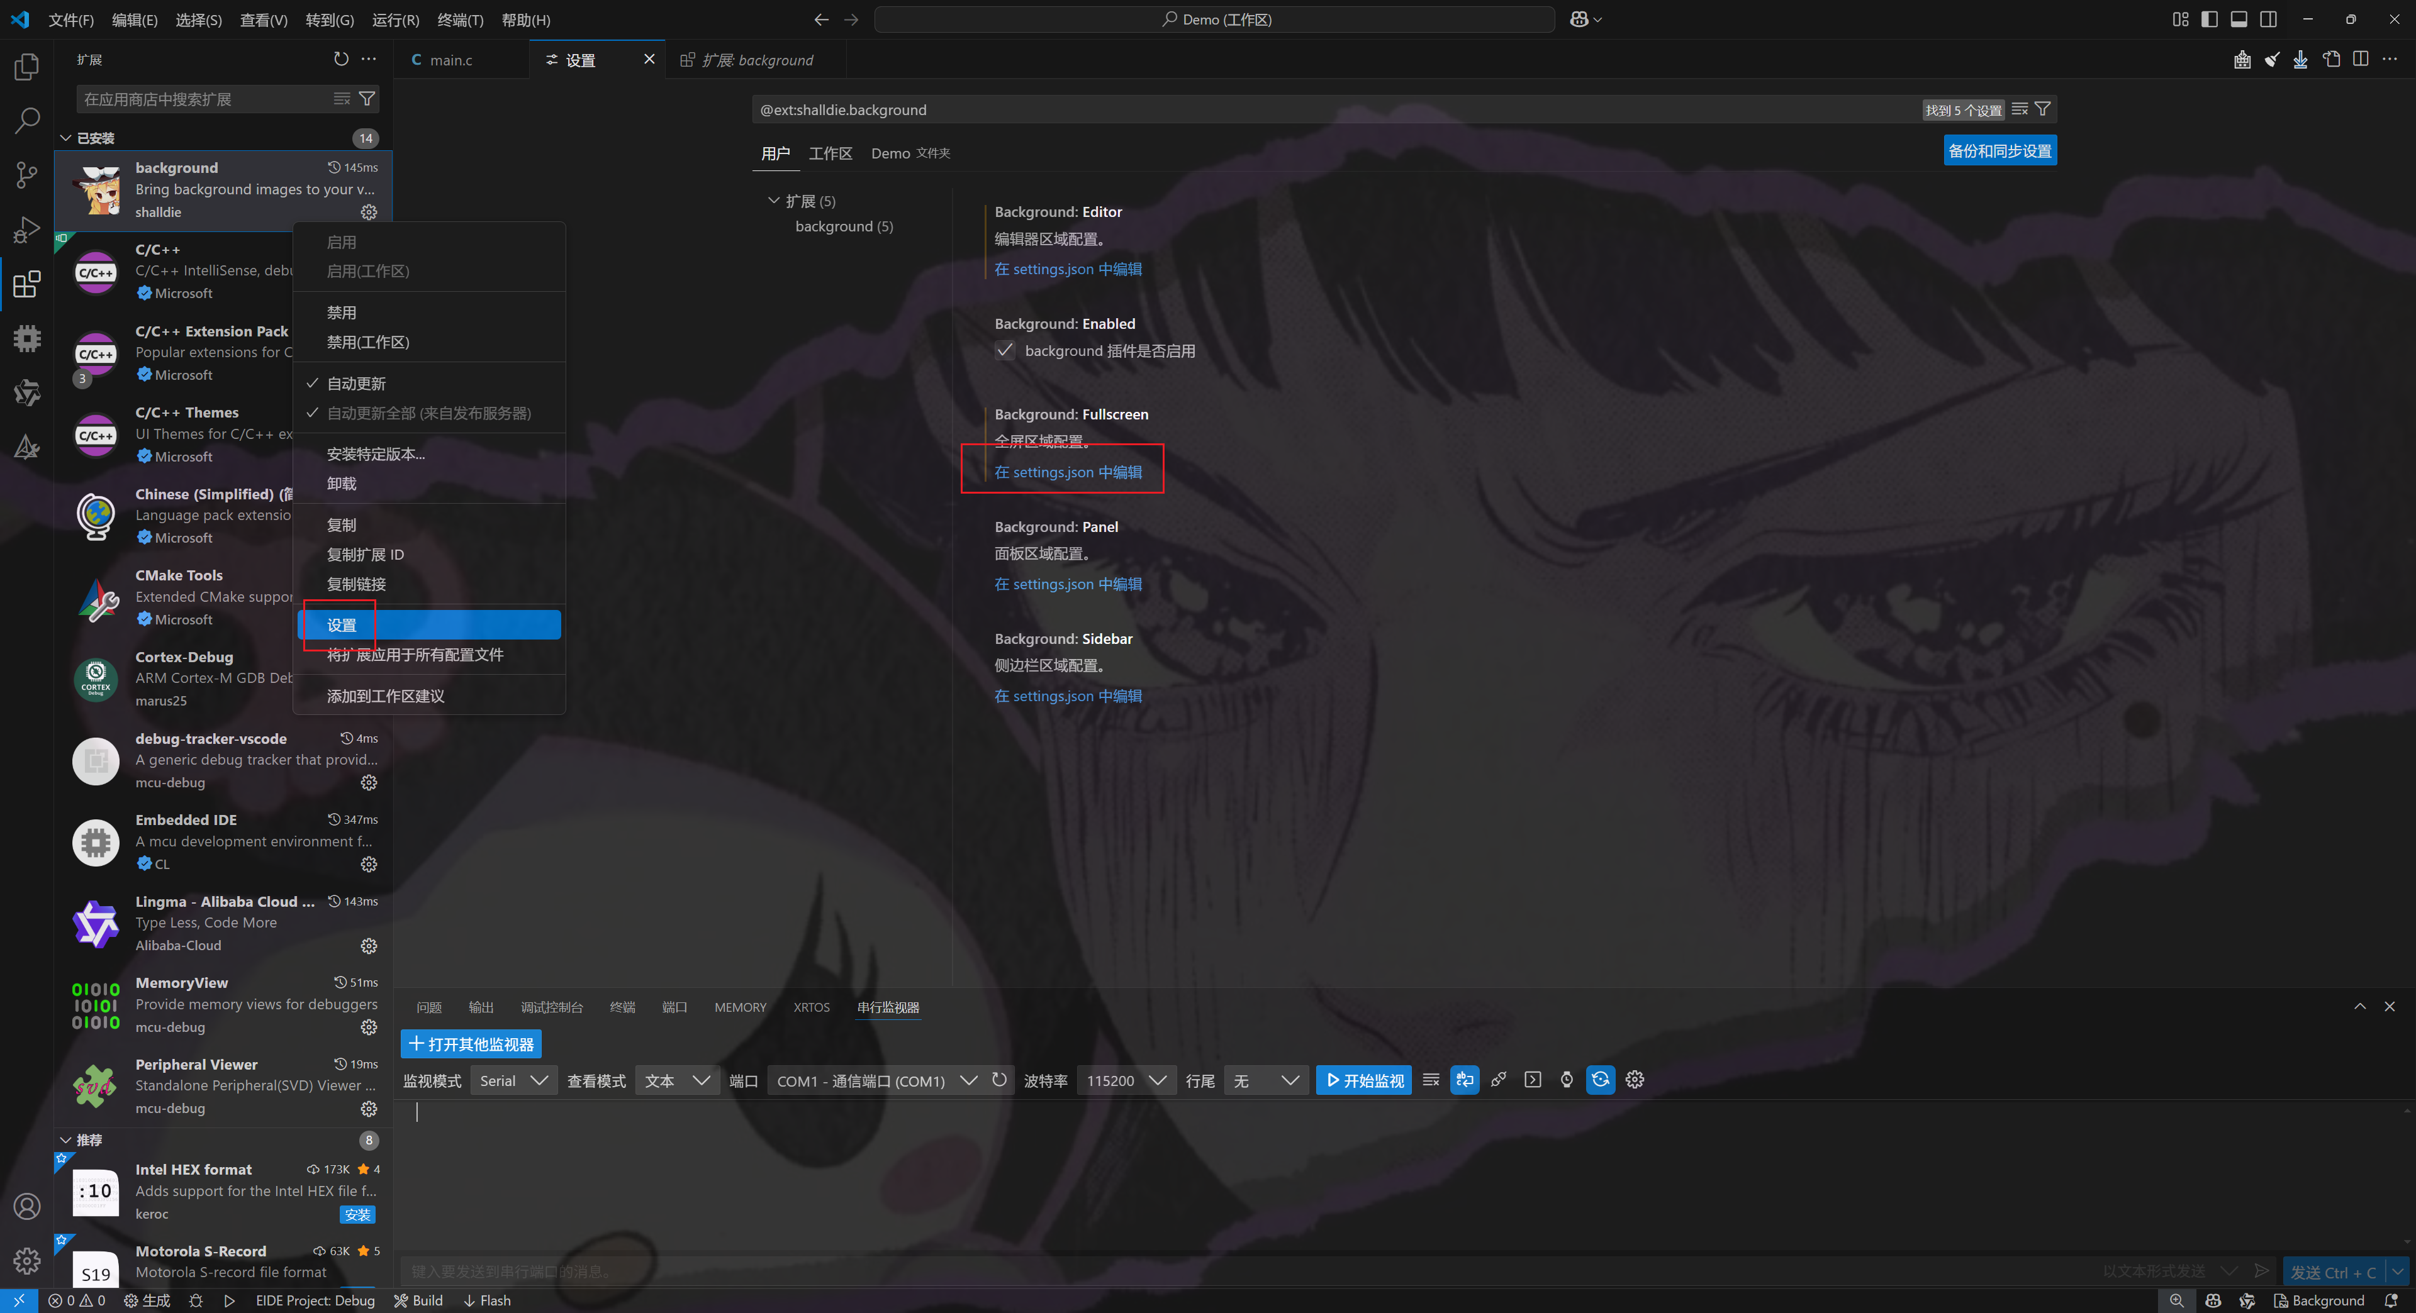Collapse the 扩展 (5) settings tree node
The height and width of the screenshot is (1313, 2416).
click(774, 201)
